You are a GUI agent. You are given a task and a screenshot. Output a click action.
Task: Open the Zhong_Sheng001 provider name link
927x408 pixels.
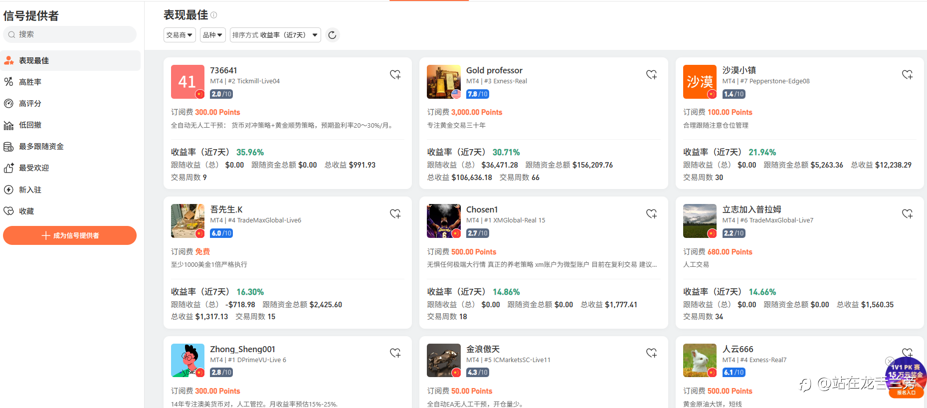coord(242,349)
